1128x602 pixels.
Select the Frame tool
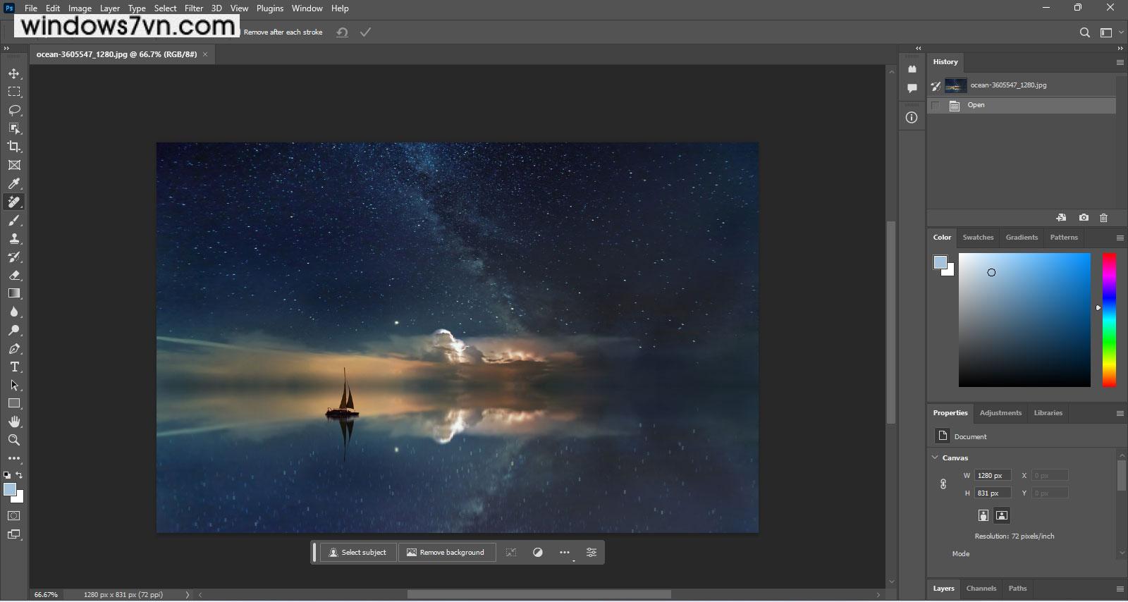tap(14, 165)
